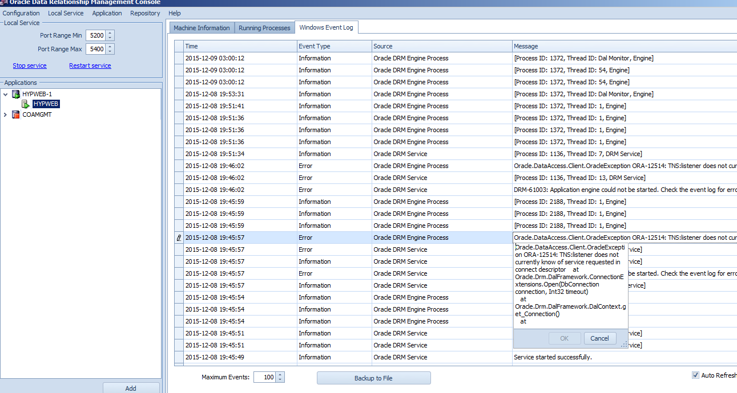
Task: Click the HYPWEB-1 server icon
Action: 16,94
